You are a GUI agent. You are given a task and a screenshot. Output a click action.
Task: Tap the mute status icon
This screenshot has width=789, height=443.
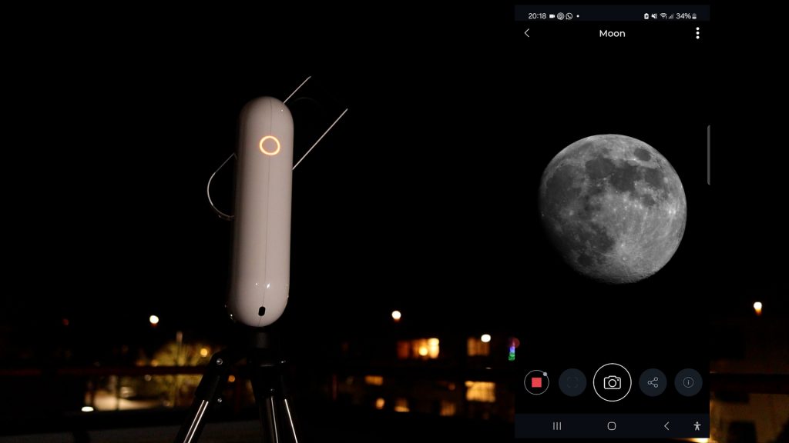654,16
